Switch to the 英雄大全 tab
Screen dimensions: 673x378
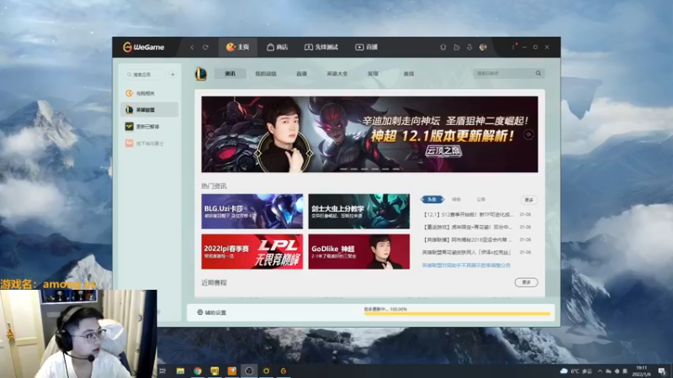[337, 74]
